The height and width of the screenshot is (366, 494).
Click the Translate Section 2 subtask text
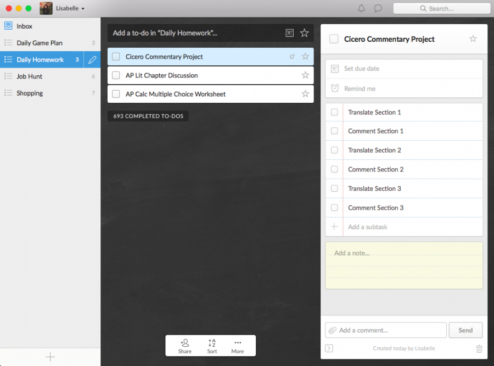pyautogui.click(x=374, y=150)
